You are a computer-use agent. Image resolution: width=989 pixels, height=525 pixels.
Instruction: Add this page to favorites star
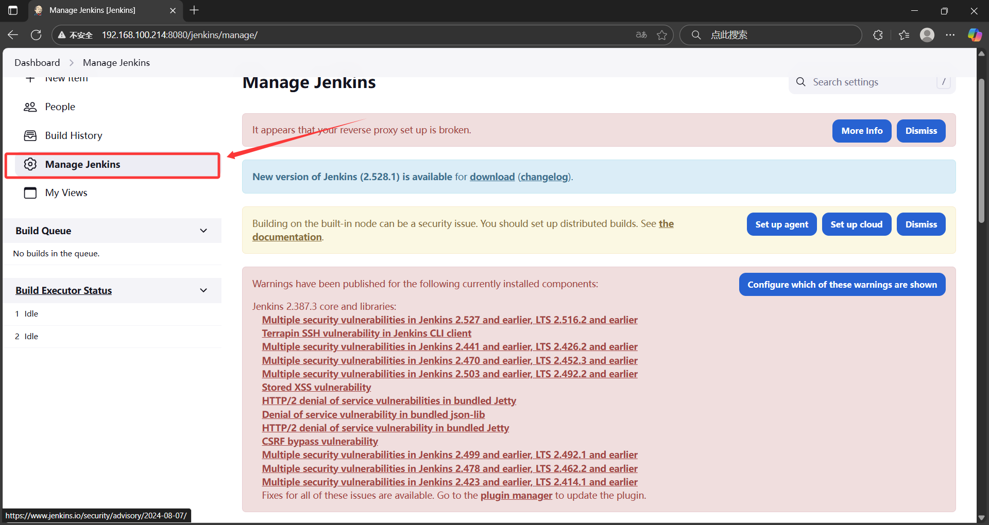point(662,35)
